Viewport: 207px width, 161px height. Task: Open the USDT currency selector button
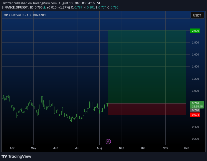[x=197, y=15]
